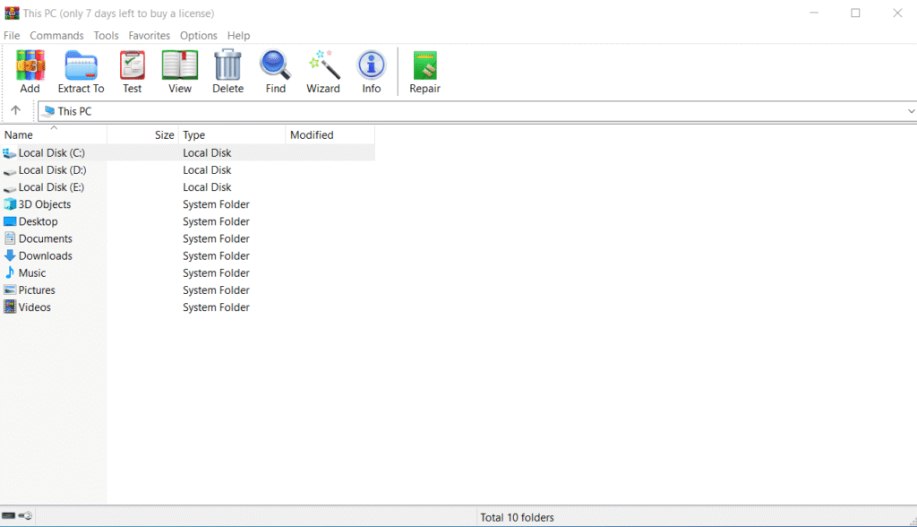The image size is (917, 527).
Task: Open the Favorites menu
Action: pos(149,35)
